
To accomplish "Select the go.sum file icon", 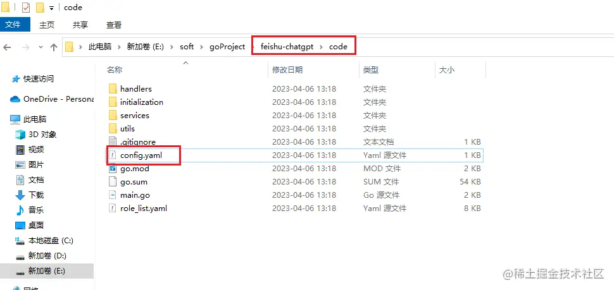I will pos(113,182).
